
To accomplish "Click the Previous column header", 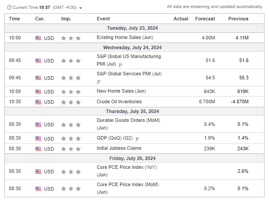I will click(x=238, y=19).
